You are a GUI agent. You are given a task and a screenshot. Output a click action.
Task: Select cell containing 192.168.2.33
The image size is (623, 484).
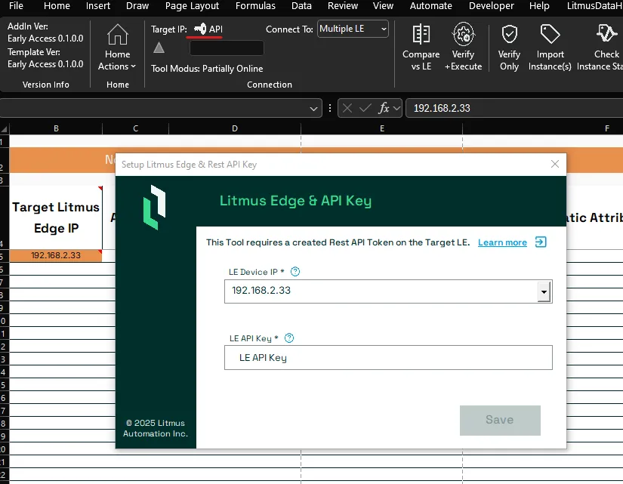56,255
